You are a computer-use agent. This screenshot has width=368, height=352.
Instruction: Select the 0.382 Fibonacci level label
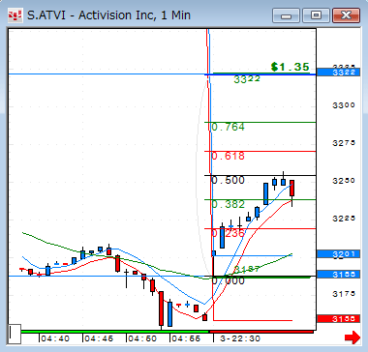[229, 204]
